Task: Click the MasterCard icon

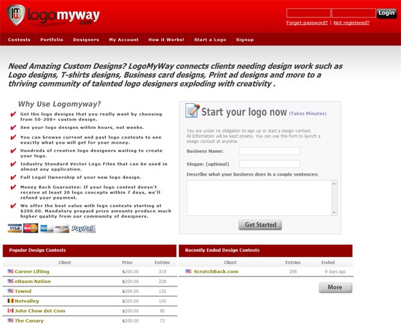Action: point(31,228)
